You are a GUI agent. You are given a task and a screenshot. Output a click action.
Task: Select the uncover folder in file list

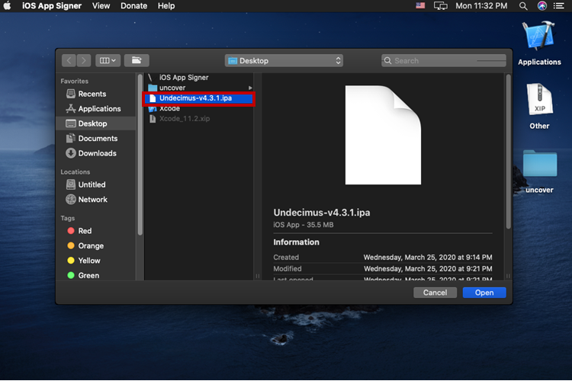[x=199, y=88]
